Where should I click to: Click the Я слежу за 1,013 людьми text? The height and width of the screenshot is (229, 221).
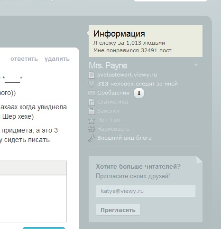(129, 43)
